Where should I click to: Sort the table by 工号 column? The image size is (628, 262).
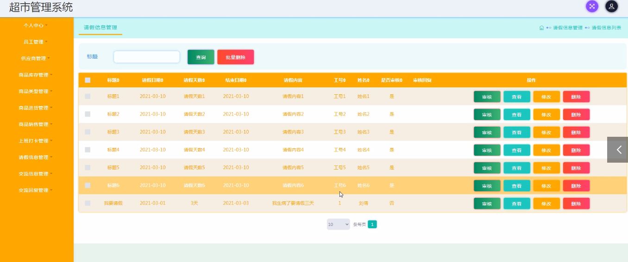tap(339, 80)
